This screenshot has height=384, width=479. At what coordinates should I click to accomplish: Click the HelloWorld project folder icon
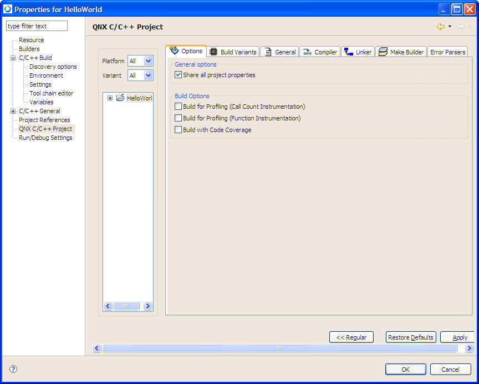click(120, 98)
